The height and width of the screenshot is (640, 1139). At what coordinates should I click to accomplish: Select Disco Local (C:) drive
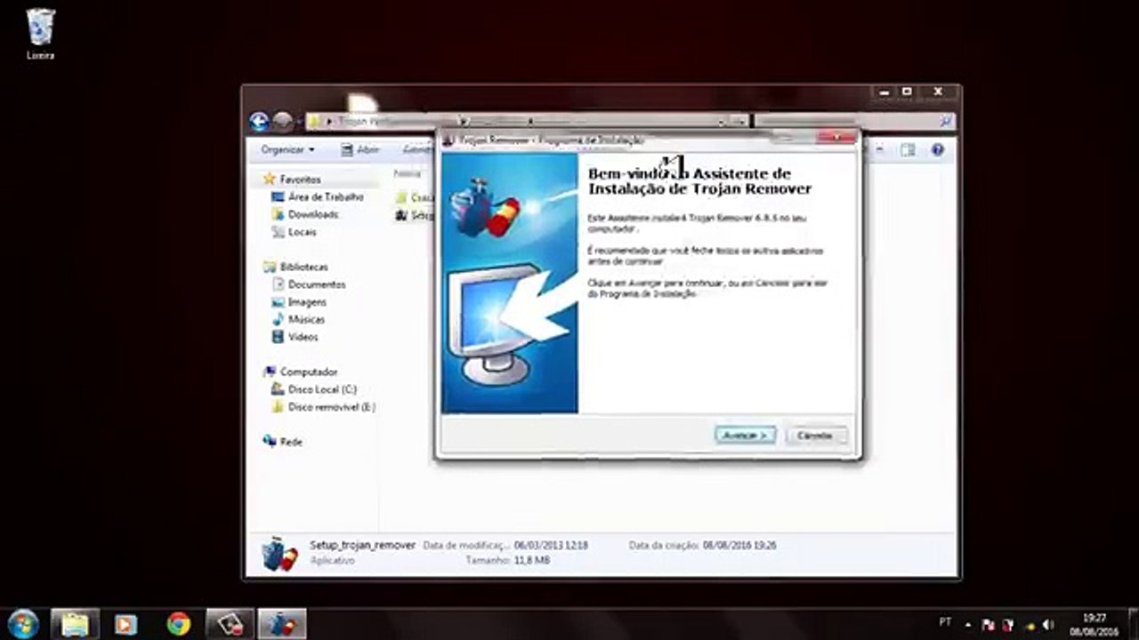322,389
